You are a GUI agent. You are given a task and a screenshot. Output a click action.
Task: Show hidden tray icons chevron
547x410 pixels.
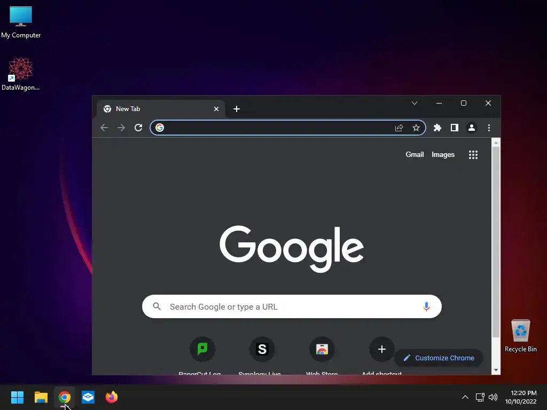pos(465,397)
